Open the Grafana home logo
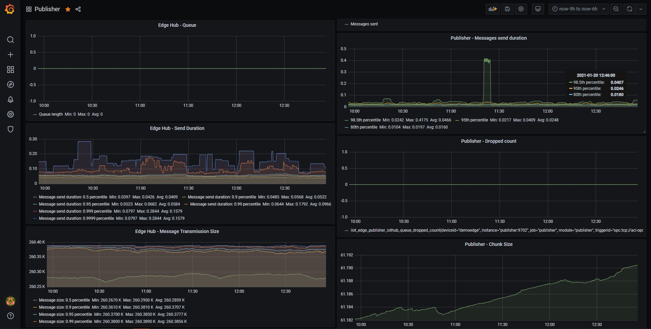 pyautogui.click(x=10, y=9)
